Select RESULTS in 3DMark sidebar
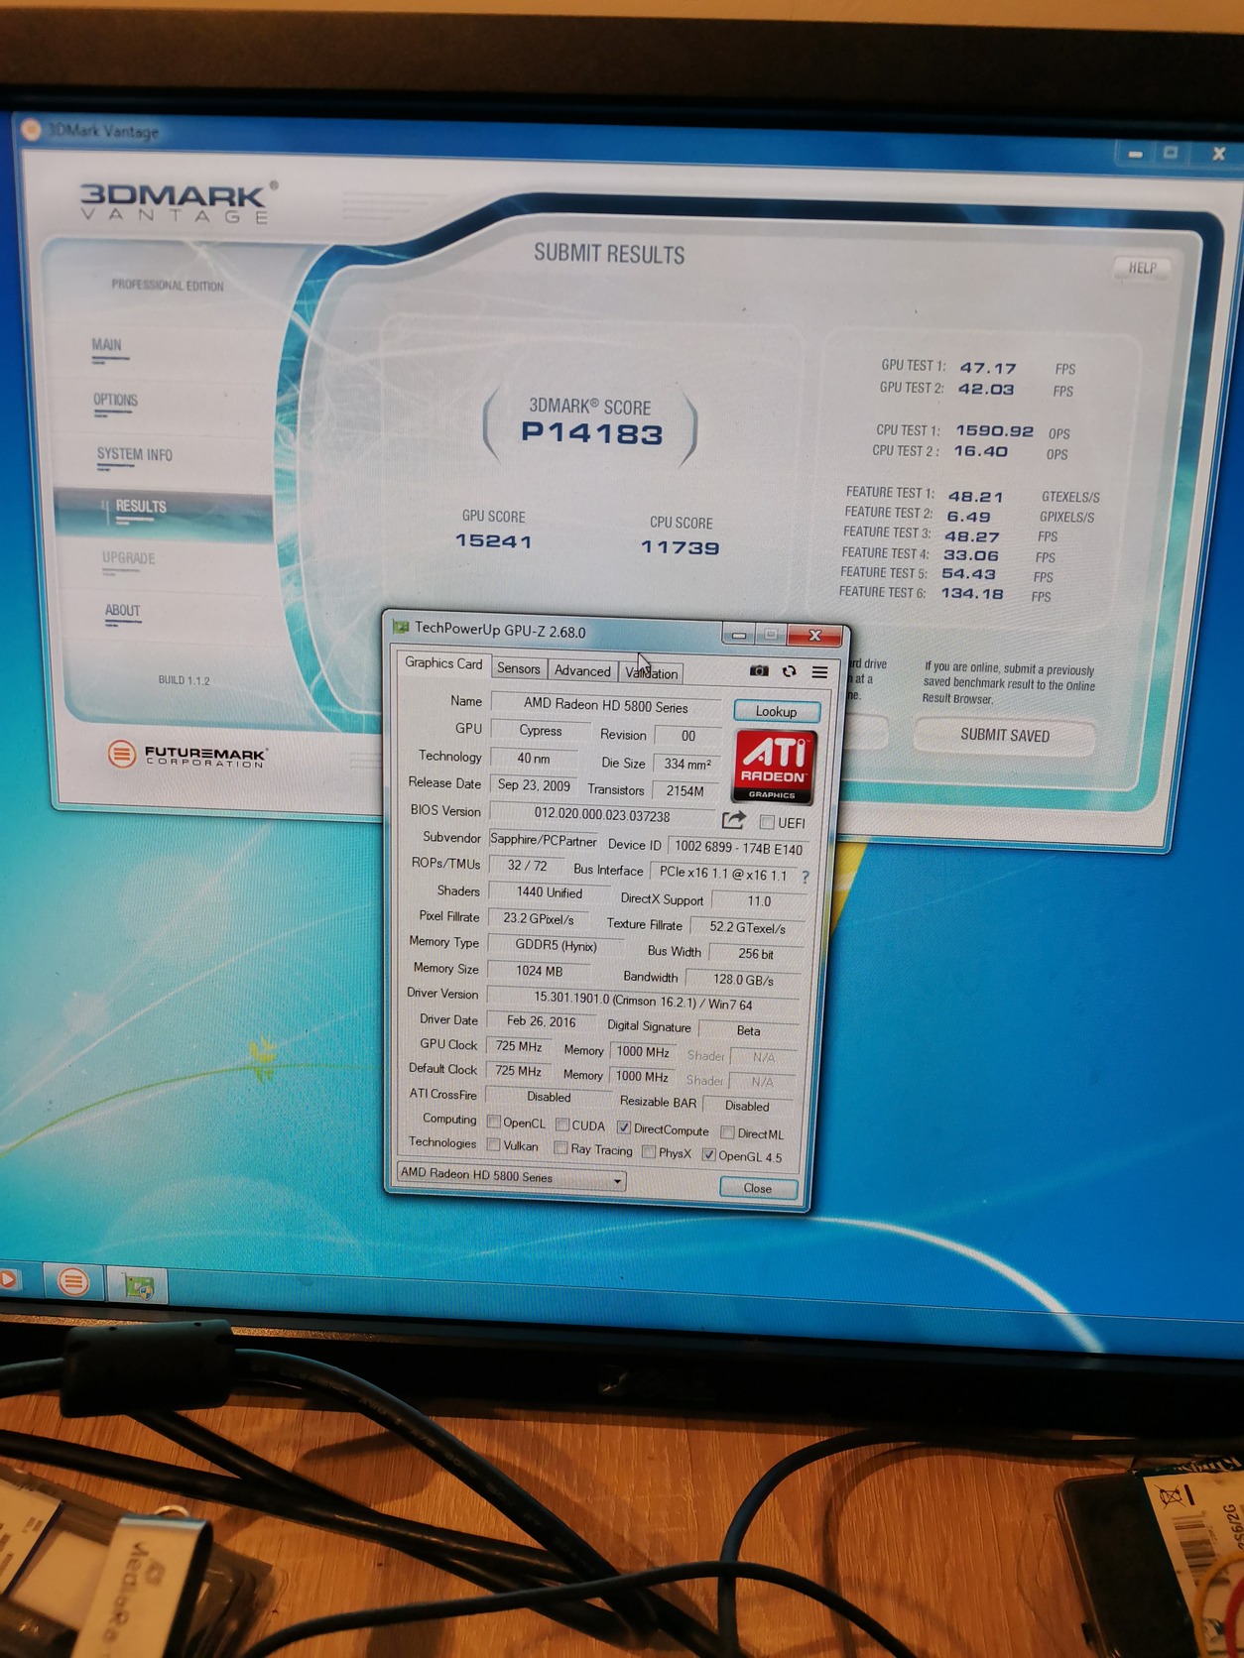Image resolution: width=1244 pixels, height=1658 pixels. pyautogui.click(x=141, y=507)
